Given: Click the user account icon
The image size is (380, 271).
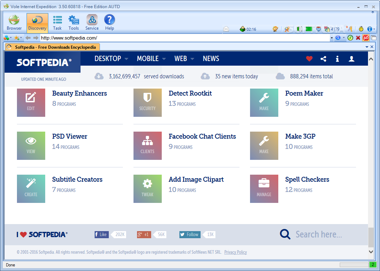Looking at the screenshot, I should point(351,59).
